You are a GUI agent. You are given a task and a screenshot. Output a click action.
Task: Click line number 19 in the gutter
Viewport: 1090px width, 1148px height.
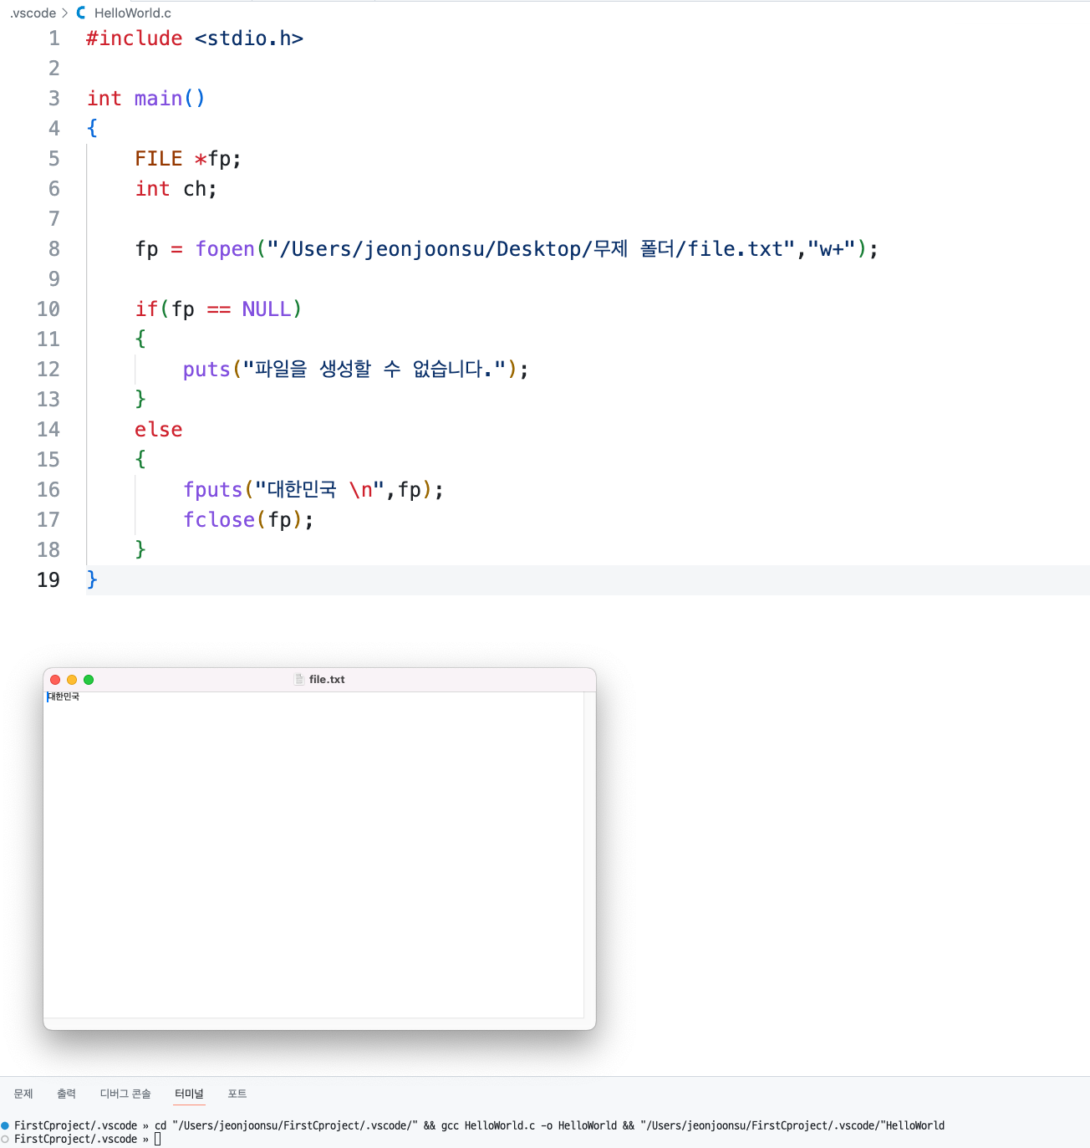click(48, 580)
